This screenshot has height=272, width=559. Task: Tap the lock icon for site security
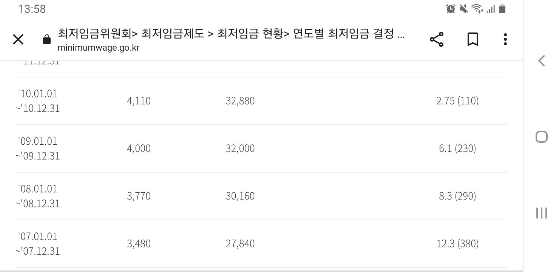(x=47, y=40)
